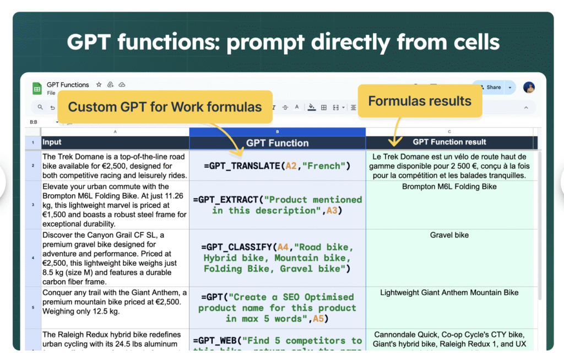Select the Giant Anthem description input cell
This screenshot has width=564, height=353.
coord(115,307)
